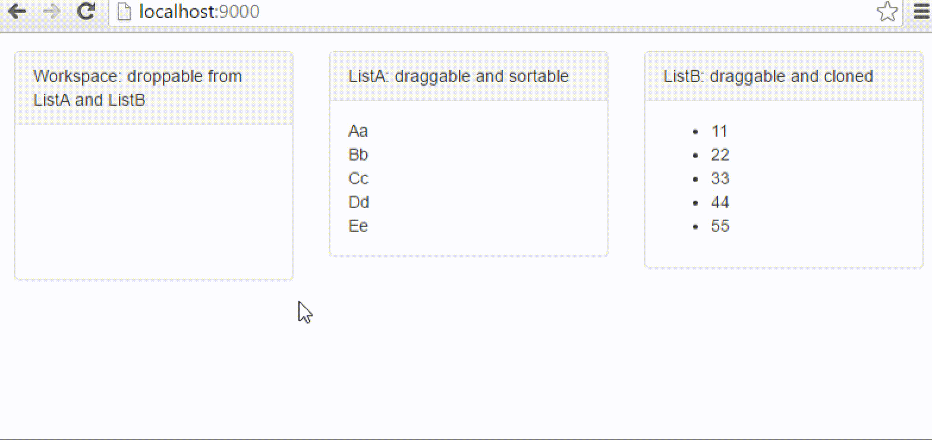The width and height of the screenshot is (932, 440).
Task: Click item Cc in ListA
Action: [x=358, y=178]
